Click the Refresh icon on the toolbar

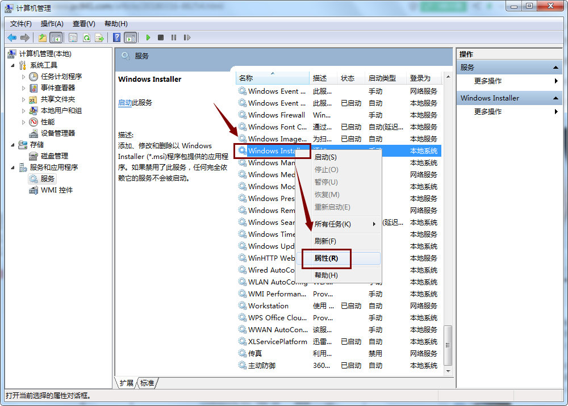click(x=86, y=37)
